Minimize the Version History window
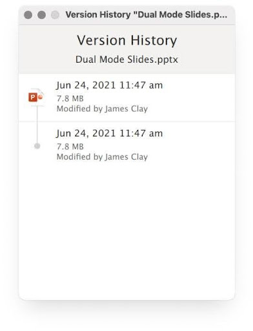The image size is (253, 331). 41,15
